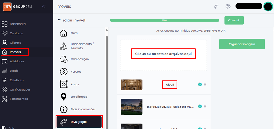Click the Group CRM logo
This screenshot has width=274, height=129.
17,7
